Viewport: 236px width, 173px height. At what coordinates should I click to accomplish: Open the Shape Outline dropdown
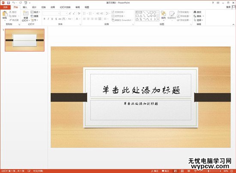(184, 16)
